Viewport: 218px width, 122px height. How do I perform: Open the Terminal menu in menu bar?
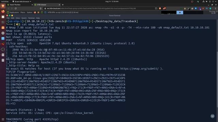pyautogui.click(x=31, y=18)
